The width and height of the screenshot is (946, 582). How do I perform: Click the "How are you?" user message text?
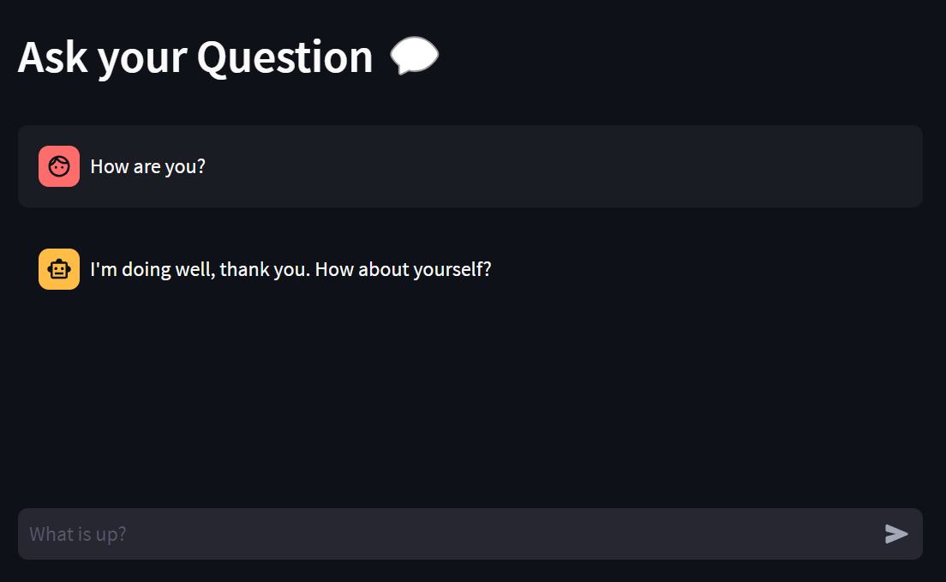pos(147,166)
